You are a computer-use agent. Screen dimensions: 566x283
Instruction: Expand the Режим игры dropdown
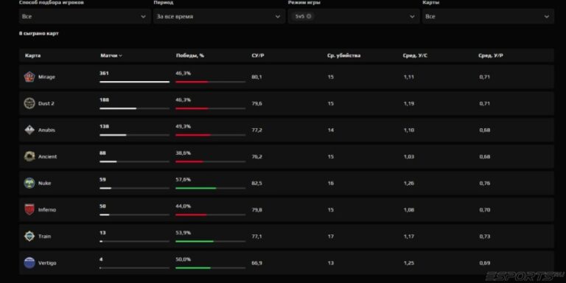coord(412,17)
